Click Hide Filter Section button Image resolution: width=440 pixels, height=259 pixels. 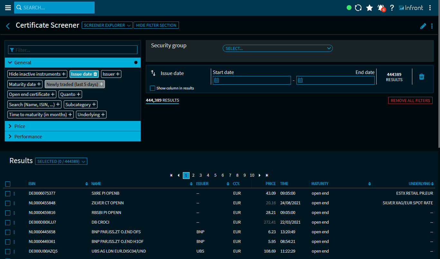156,25
